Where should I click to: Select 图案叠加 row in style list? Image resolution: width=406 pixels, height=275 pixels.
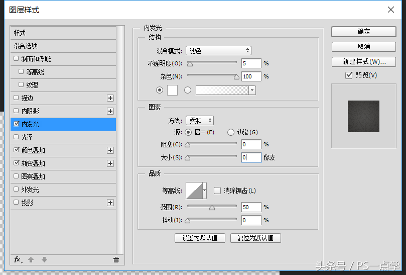(63, 176)
